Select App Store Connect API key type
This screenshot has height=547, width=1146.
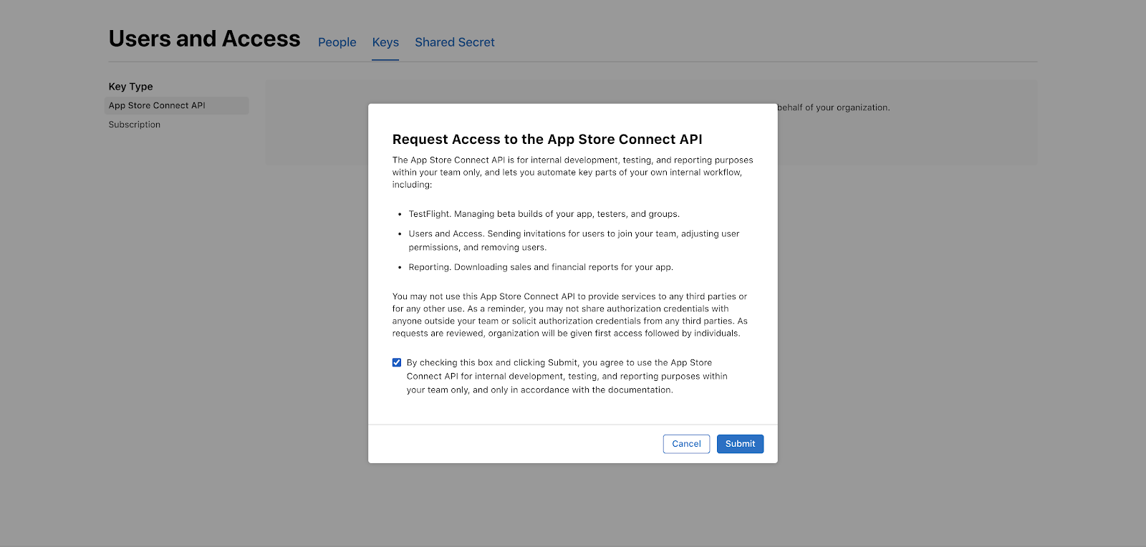point(157,105)
